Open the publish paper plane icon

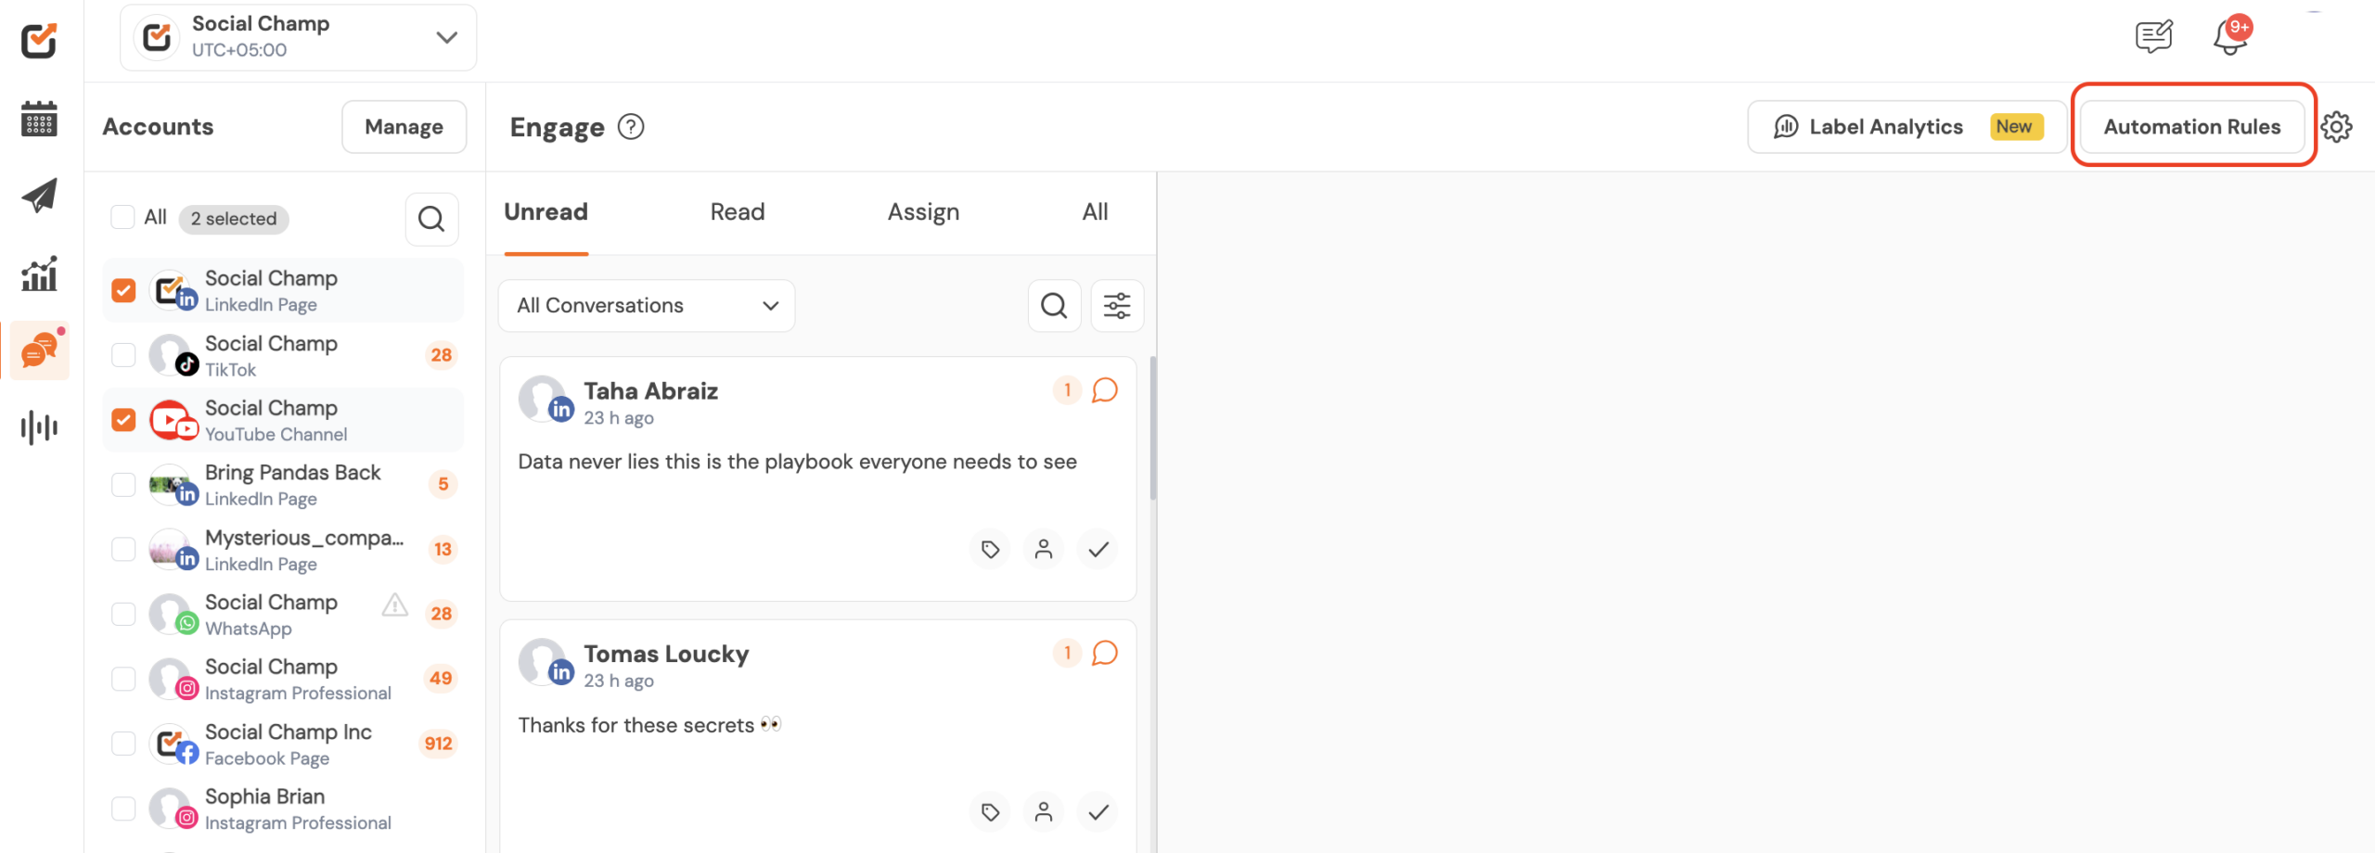point(39,196)
